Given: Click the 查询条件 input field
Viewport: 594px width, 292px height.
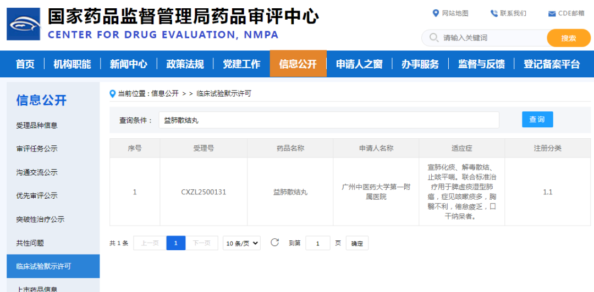Looking at the screenshot, I should click(328, 120).
